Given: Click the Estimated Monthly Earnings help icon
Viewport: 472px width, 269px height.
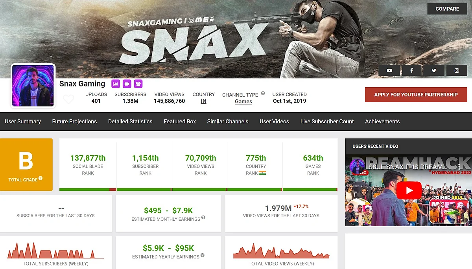Looking at the screenshot, I should [x=203, y=218].
